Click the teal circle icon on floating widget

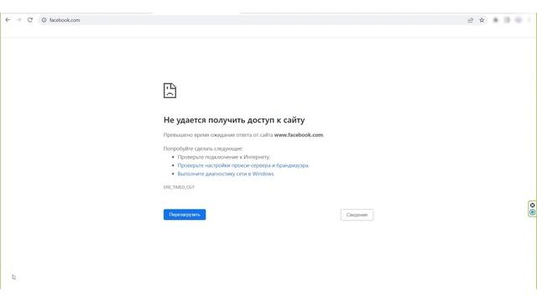point(532,212)
